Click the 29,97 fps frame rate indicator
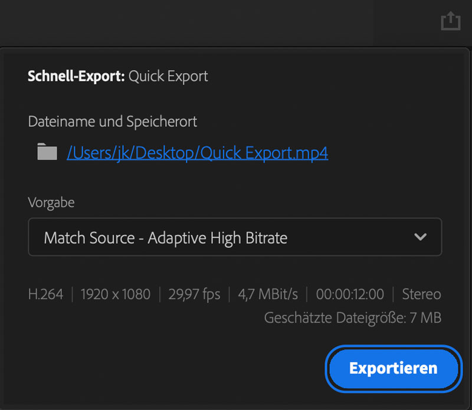 (x=194, y=294)
